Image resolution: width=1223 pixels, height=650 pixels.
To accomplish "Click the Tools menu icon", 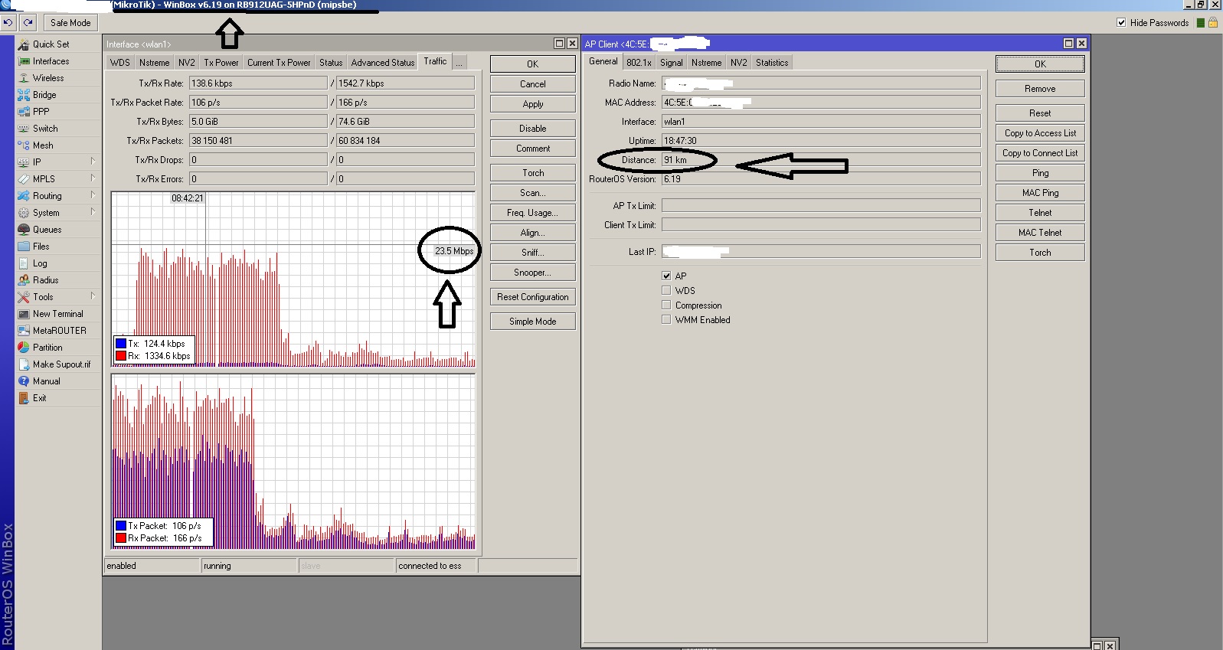I will [x=24, y=297].
